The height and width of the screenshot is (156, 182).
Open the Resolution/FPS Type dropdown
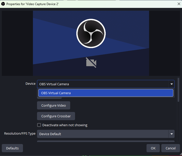click(x=106, y=134)
